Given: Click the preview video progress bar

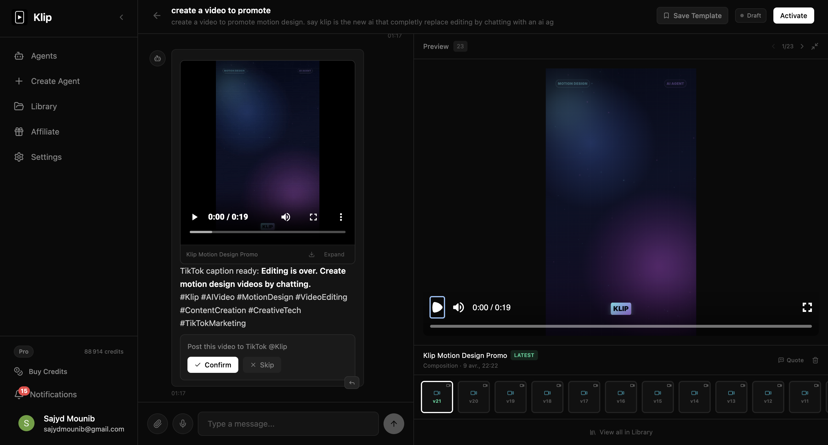Looking at the screenshot, I should 620,326.
